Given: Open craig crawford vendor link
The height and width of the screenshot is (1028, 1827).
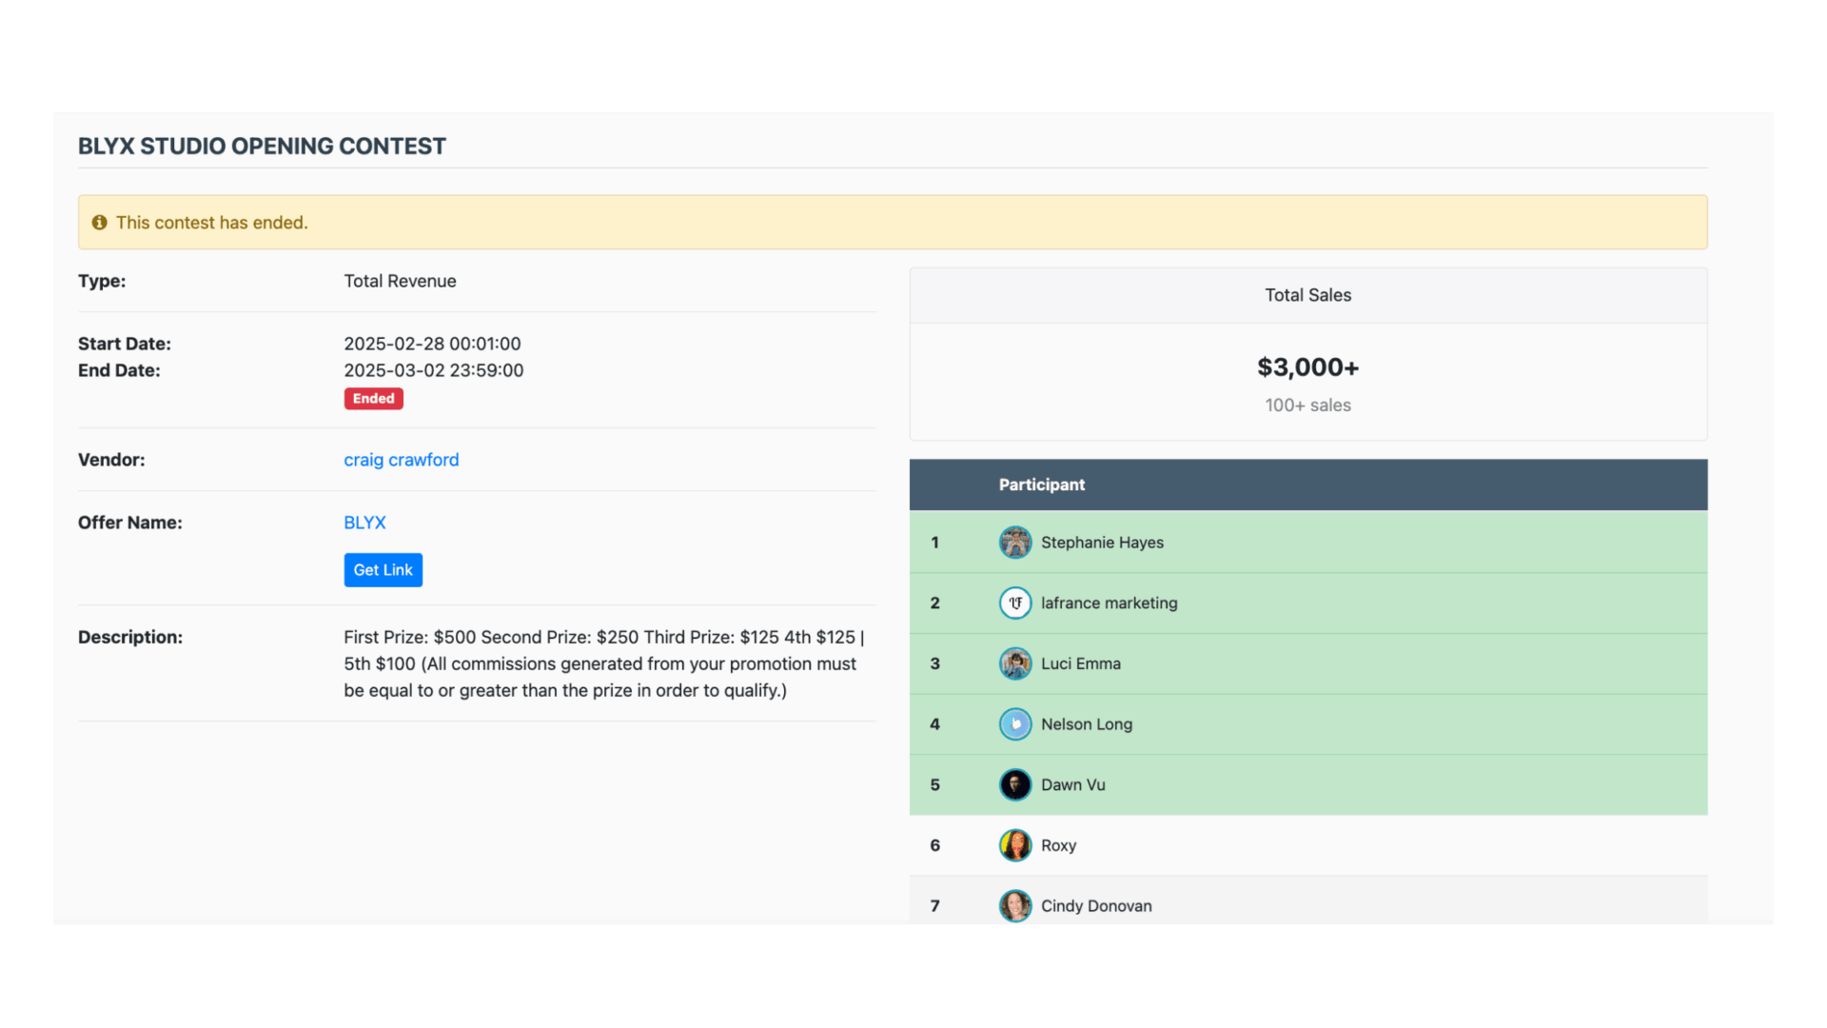Looking at the screenshot, I should [401, 460].
